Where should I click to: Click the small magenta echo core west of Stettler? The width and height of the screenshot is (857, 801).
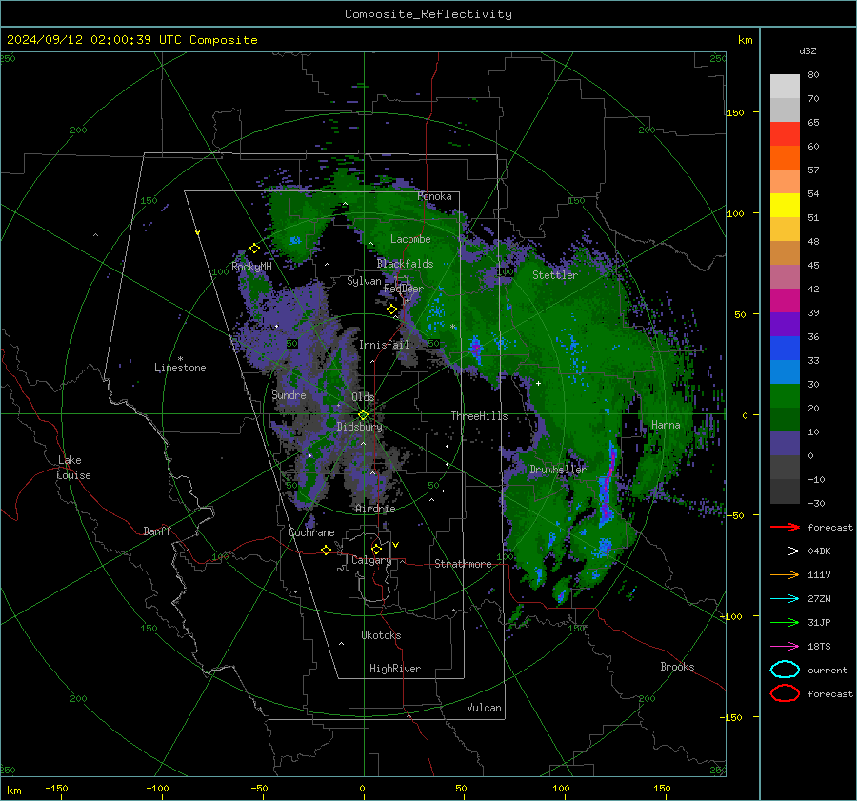475,348
